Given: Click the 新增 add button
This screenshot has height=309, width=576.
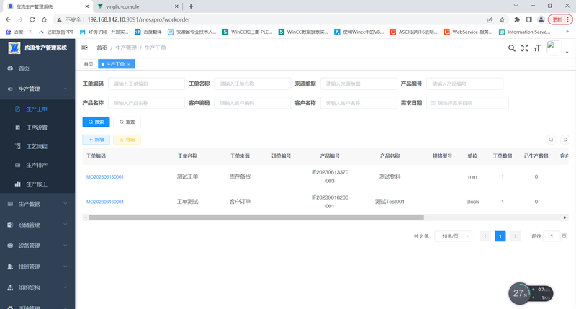Looking at the screenshot, I should pos(96,140).
